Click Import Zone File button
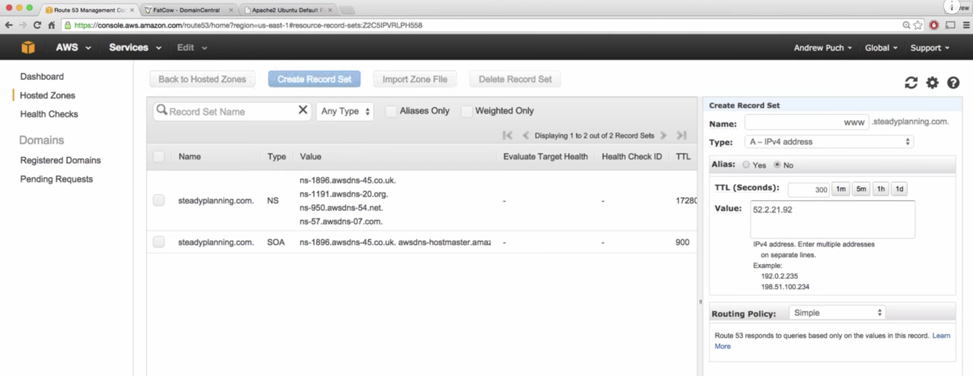This screenshot has height=376, width=973. 415,79
